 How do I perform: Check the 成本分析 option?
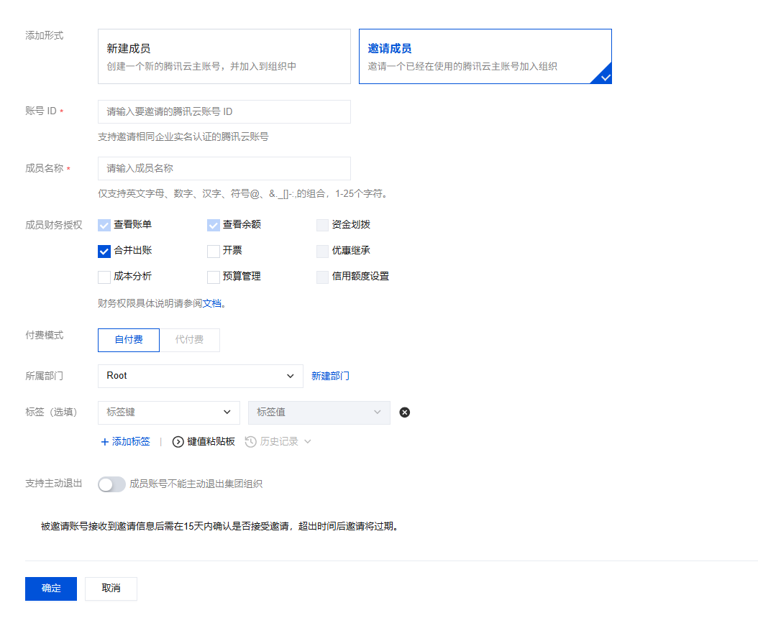(104, 277)
